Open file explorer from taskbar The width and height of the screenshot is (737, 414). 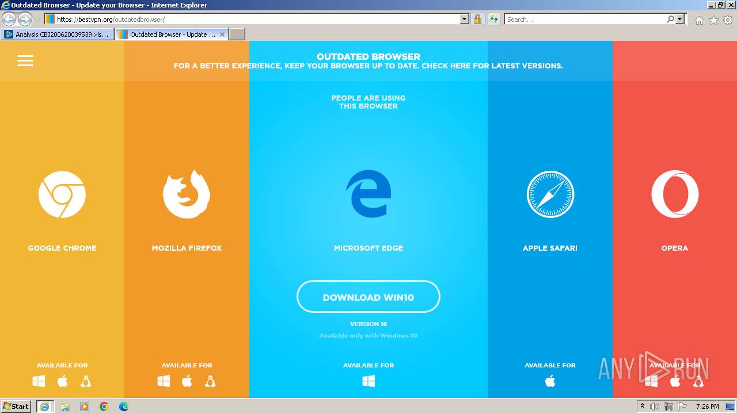(x=65, y=407)
